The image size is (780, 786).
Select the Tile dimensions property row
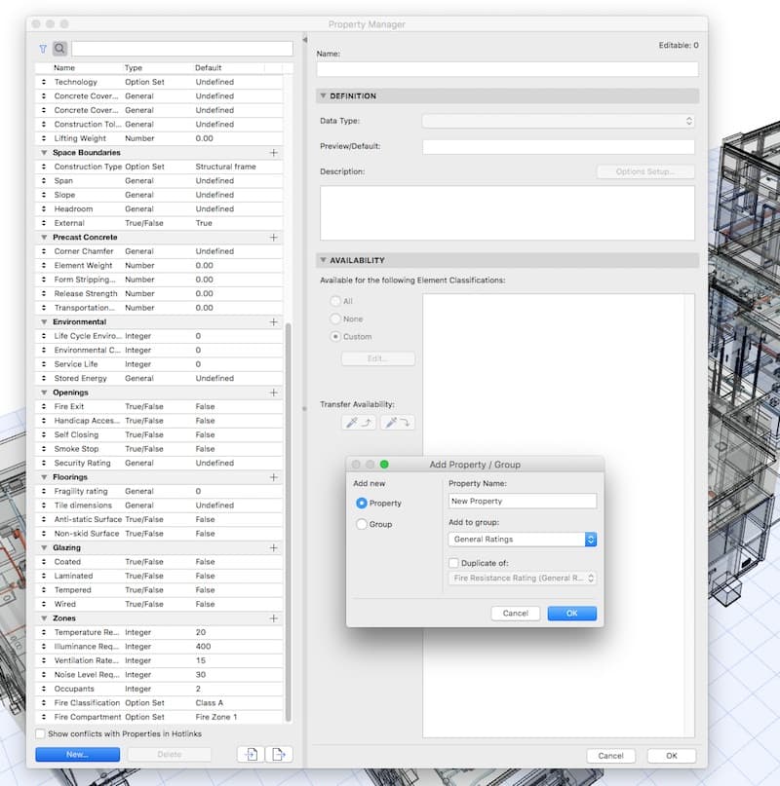point(160,505)
